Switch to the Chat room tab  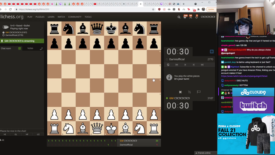click(x=6, y=48)
